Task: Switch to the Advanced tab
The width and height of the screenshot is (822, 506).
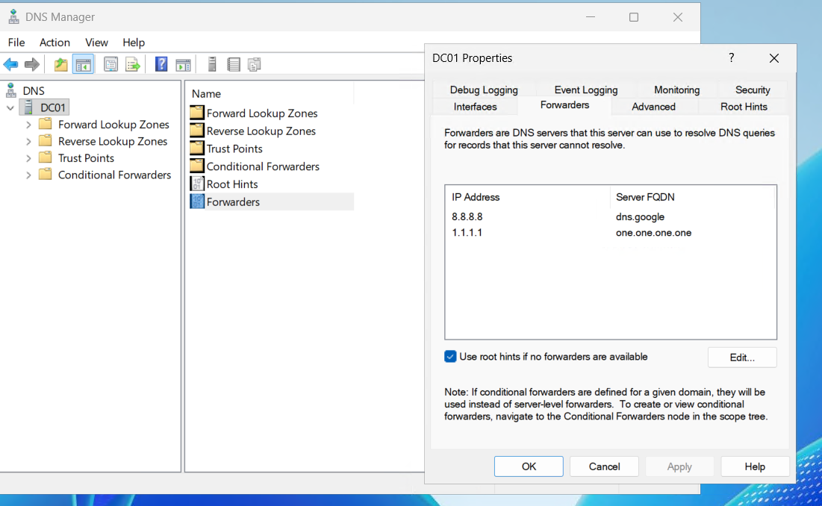Action: (x=654, y=106)
